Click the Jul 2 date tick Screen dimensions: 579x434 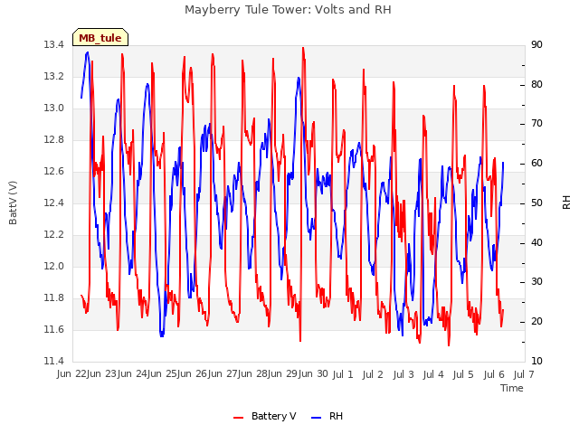[x=373, y=374]
